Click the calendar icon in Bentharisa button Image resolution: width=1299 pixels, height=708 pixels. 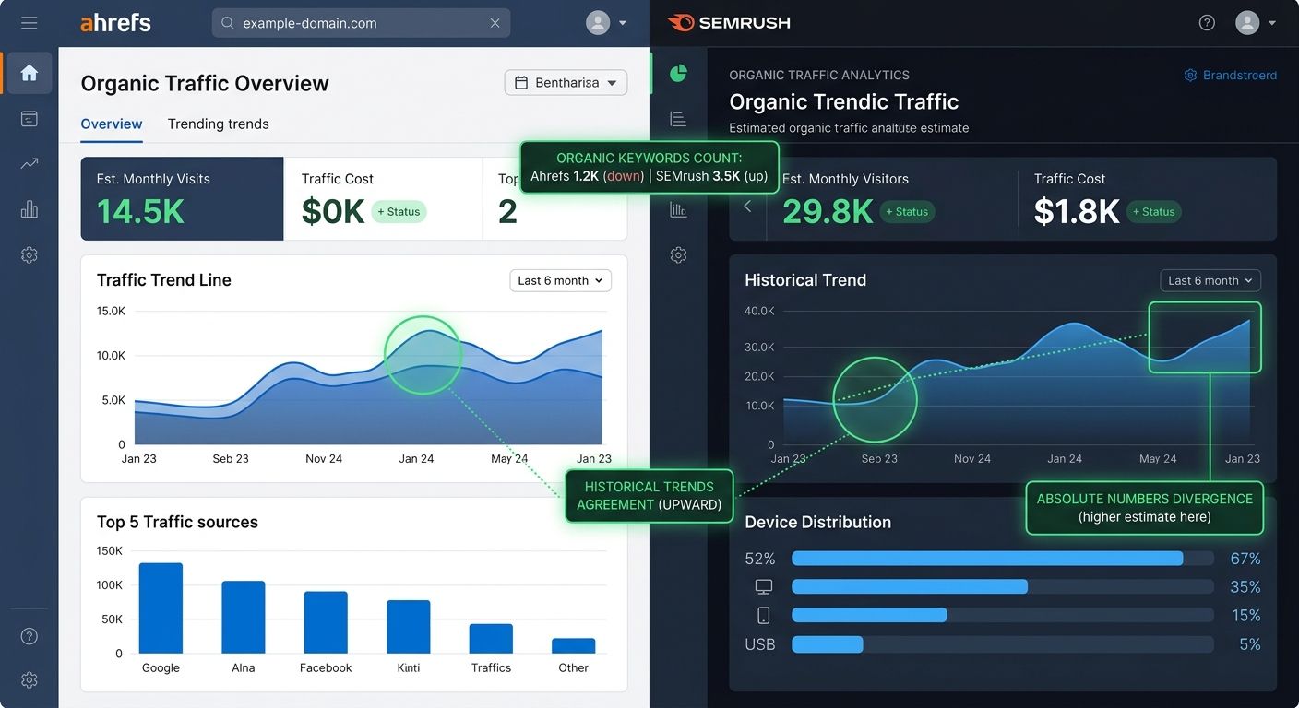coord(521,82)
